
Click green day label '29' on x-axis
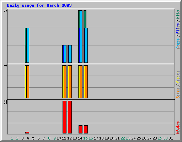click(160, 138)
